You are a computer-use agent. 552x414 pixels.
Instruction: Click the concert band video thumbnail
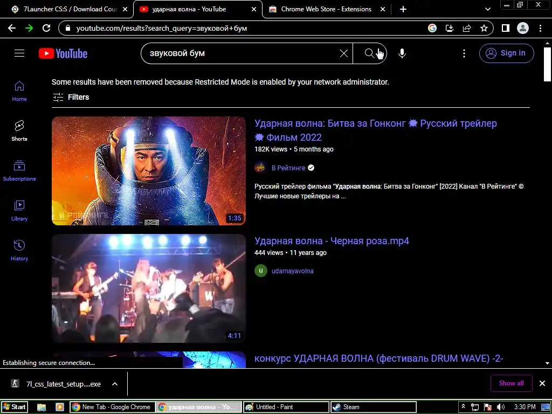pos(149,288)
